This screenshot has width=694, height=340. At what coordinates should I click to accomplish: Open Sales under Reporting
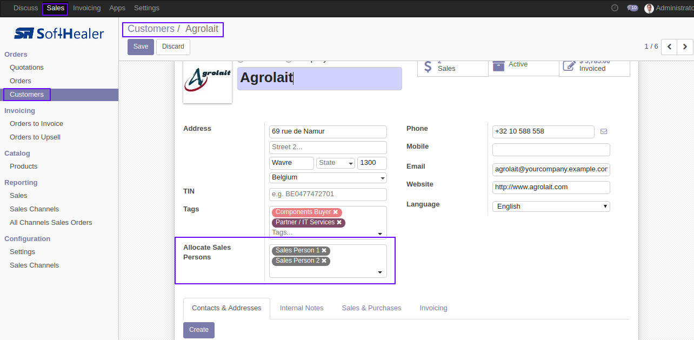[x=18, y=196]
